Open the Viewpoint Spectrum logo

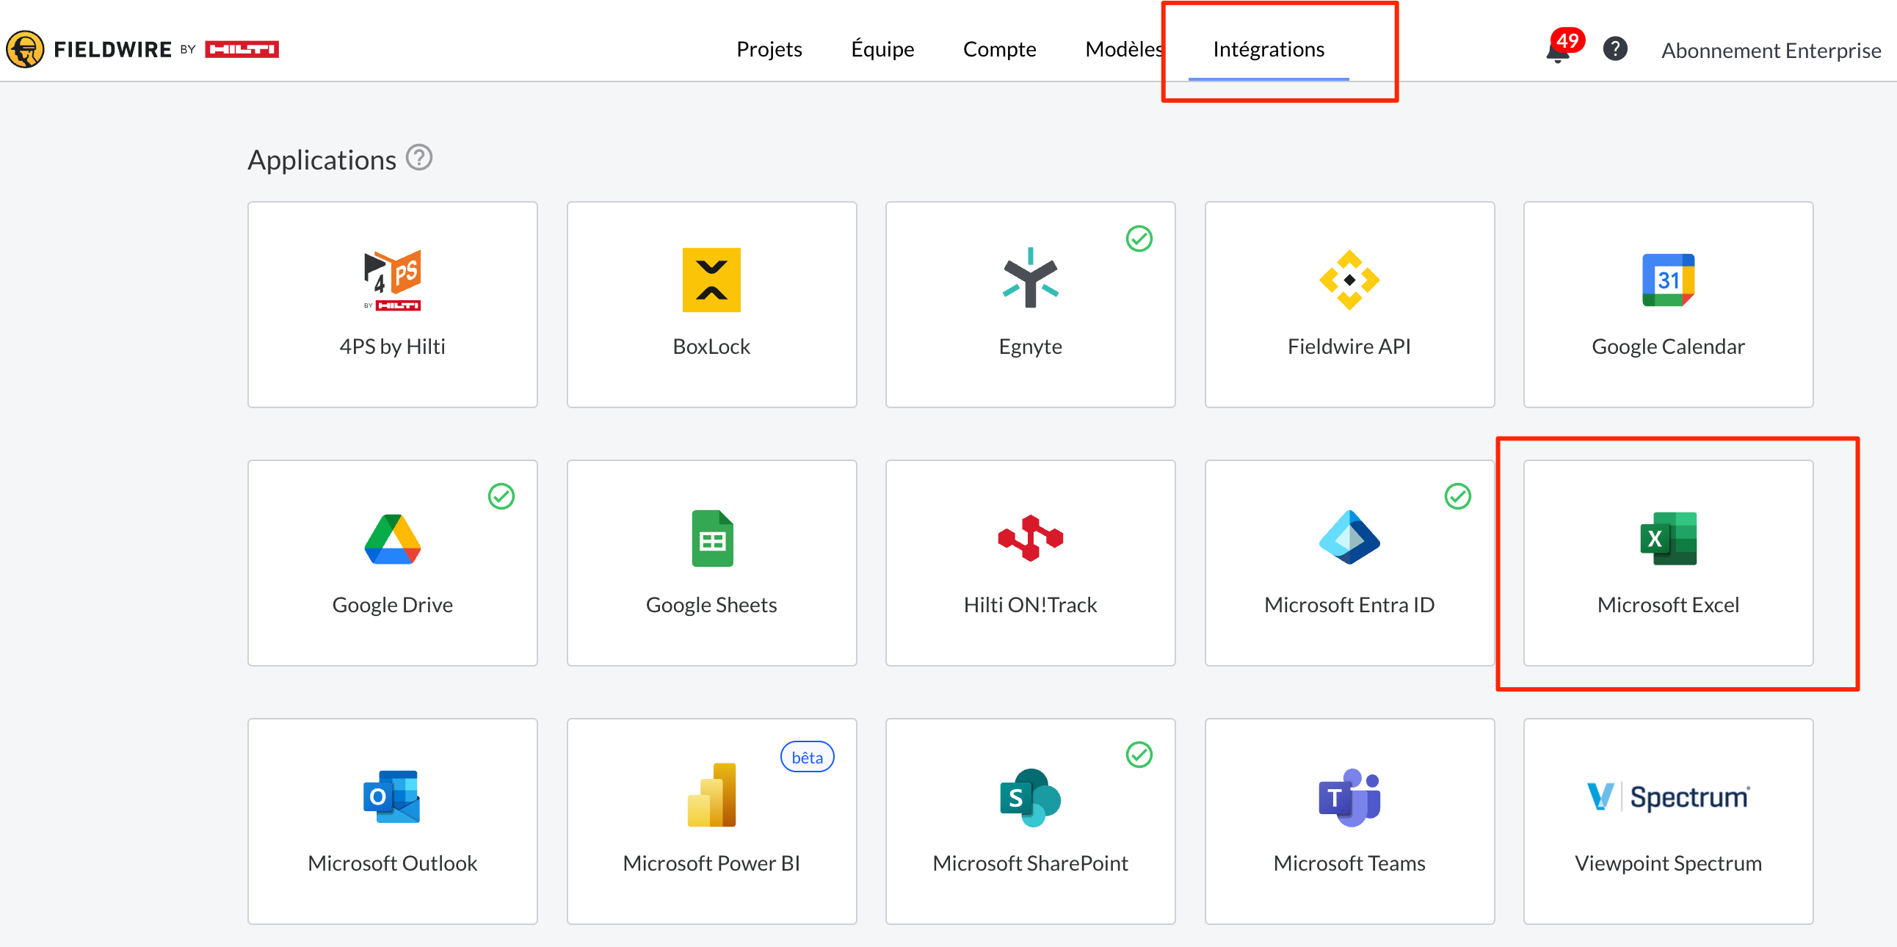[1668, 797]
